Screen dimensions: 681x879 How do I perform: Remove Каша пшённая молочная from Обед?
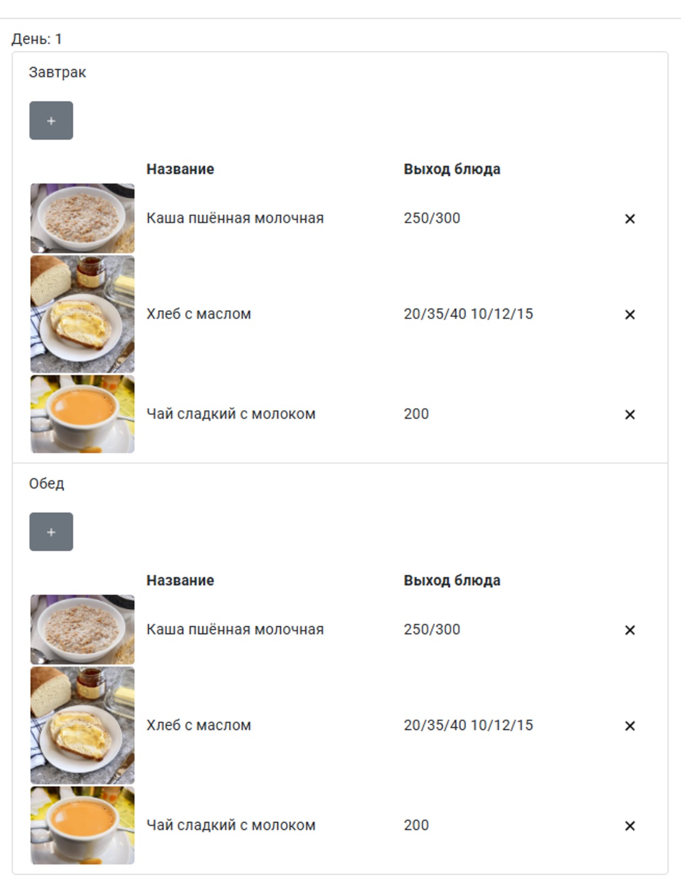[630, 630]
